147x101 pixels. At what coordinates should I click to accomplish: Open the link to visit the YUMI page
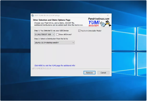coord(55,65)
